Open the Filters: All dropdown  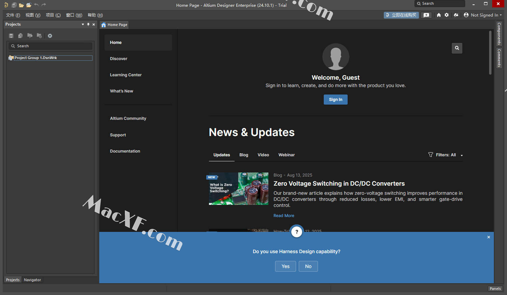[x=446, y=155]
